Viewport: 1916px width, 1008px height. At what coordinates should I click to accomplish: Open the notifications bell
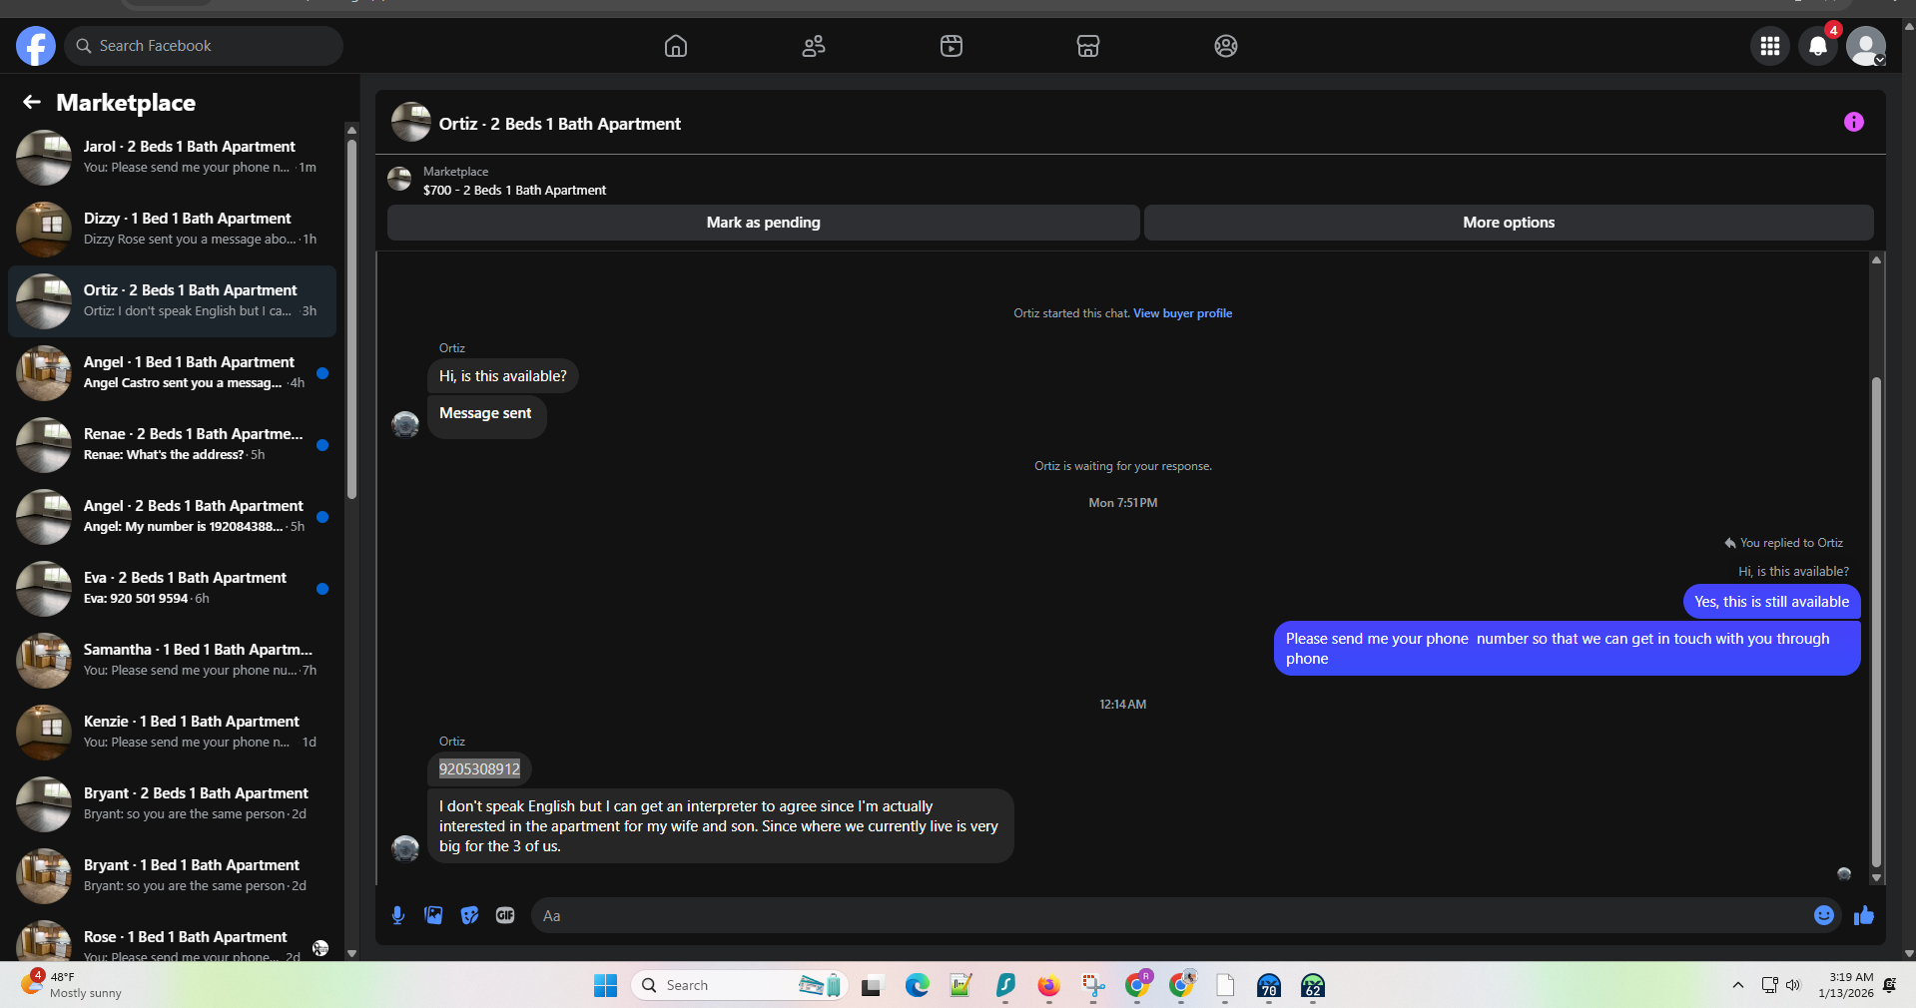1818,46
